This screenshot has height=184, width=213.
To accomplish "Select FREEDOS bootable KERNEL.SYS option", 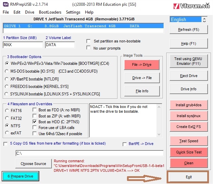I will click(x=7, y=87).
